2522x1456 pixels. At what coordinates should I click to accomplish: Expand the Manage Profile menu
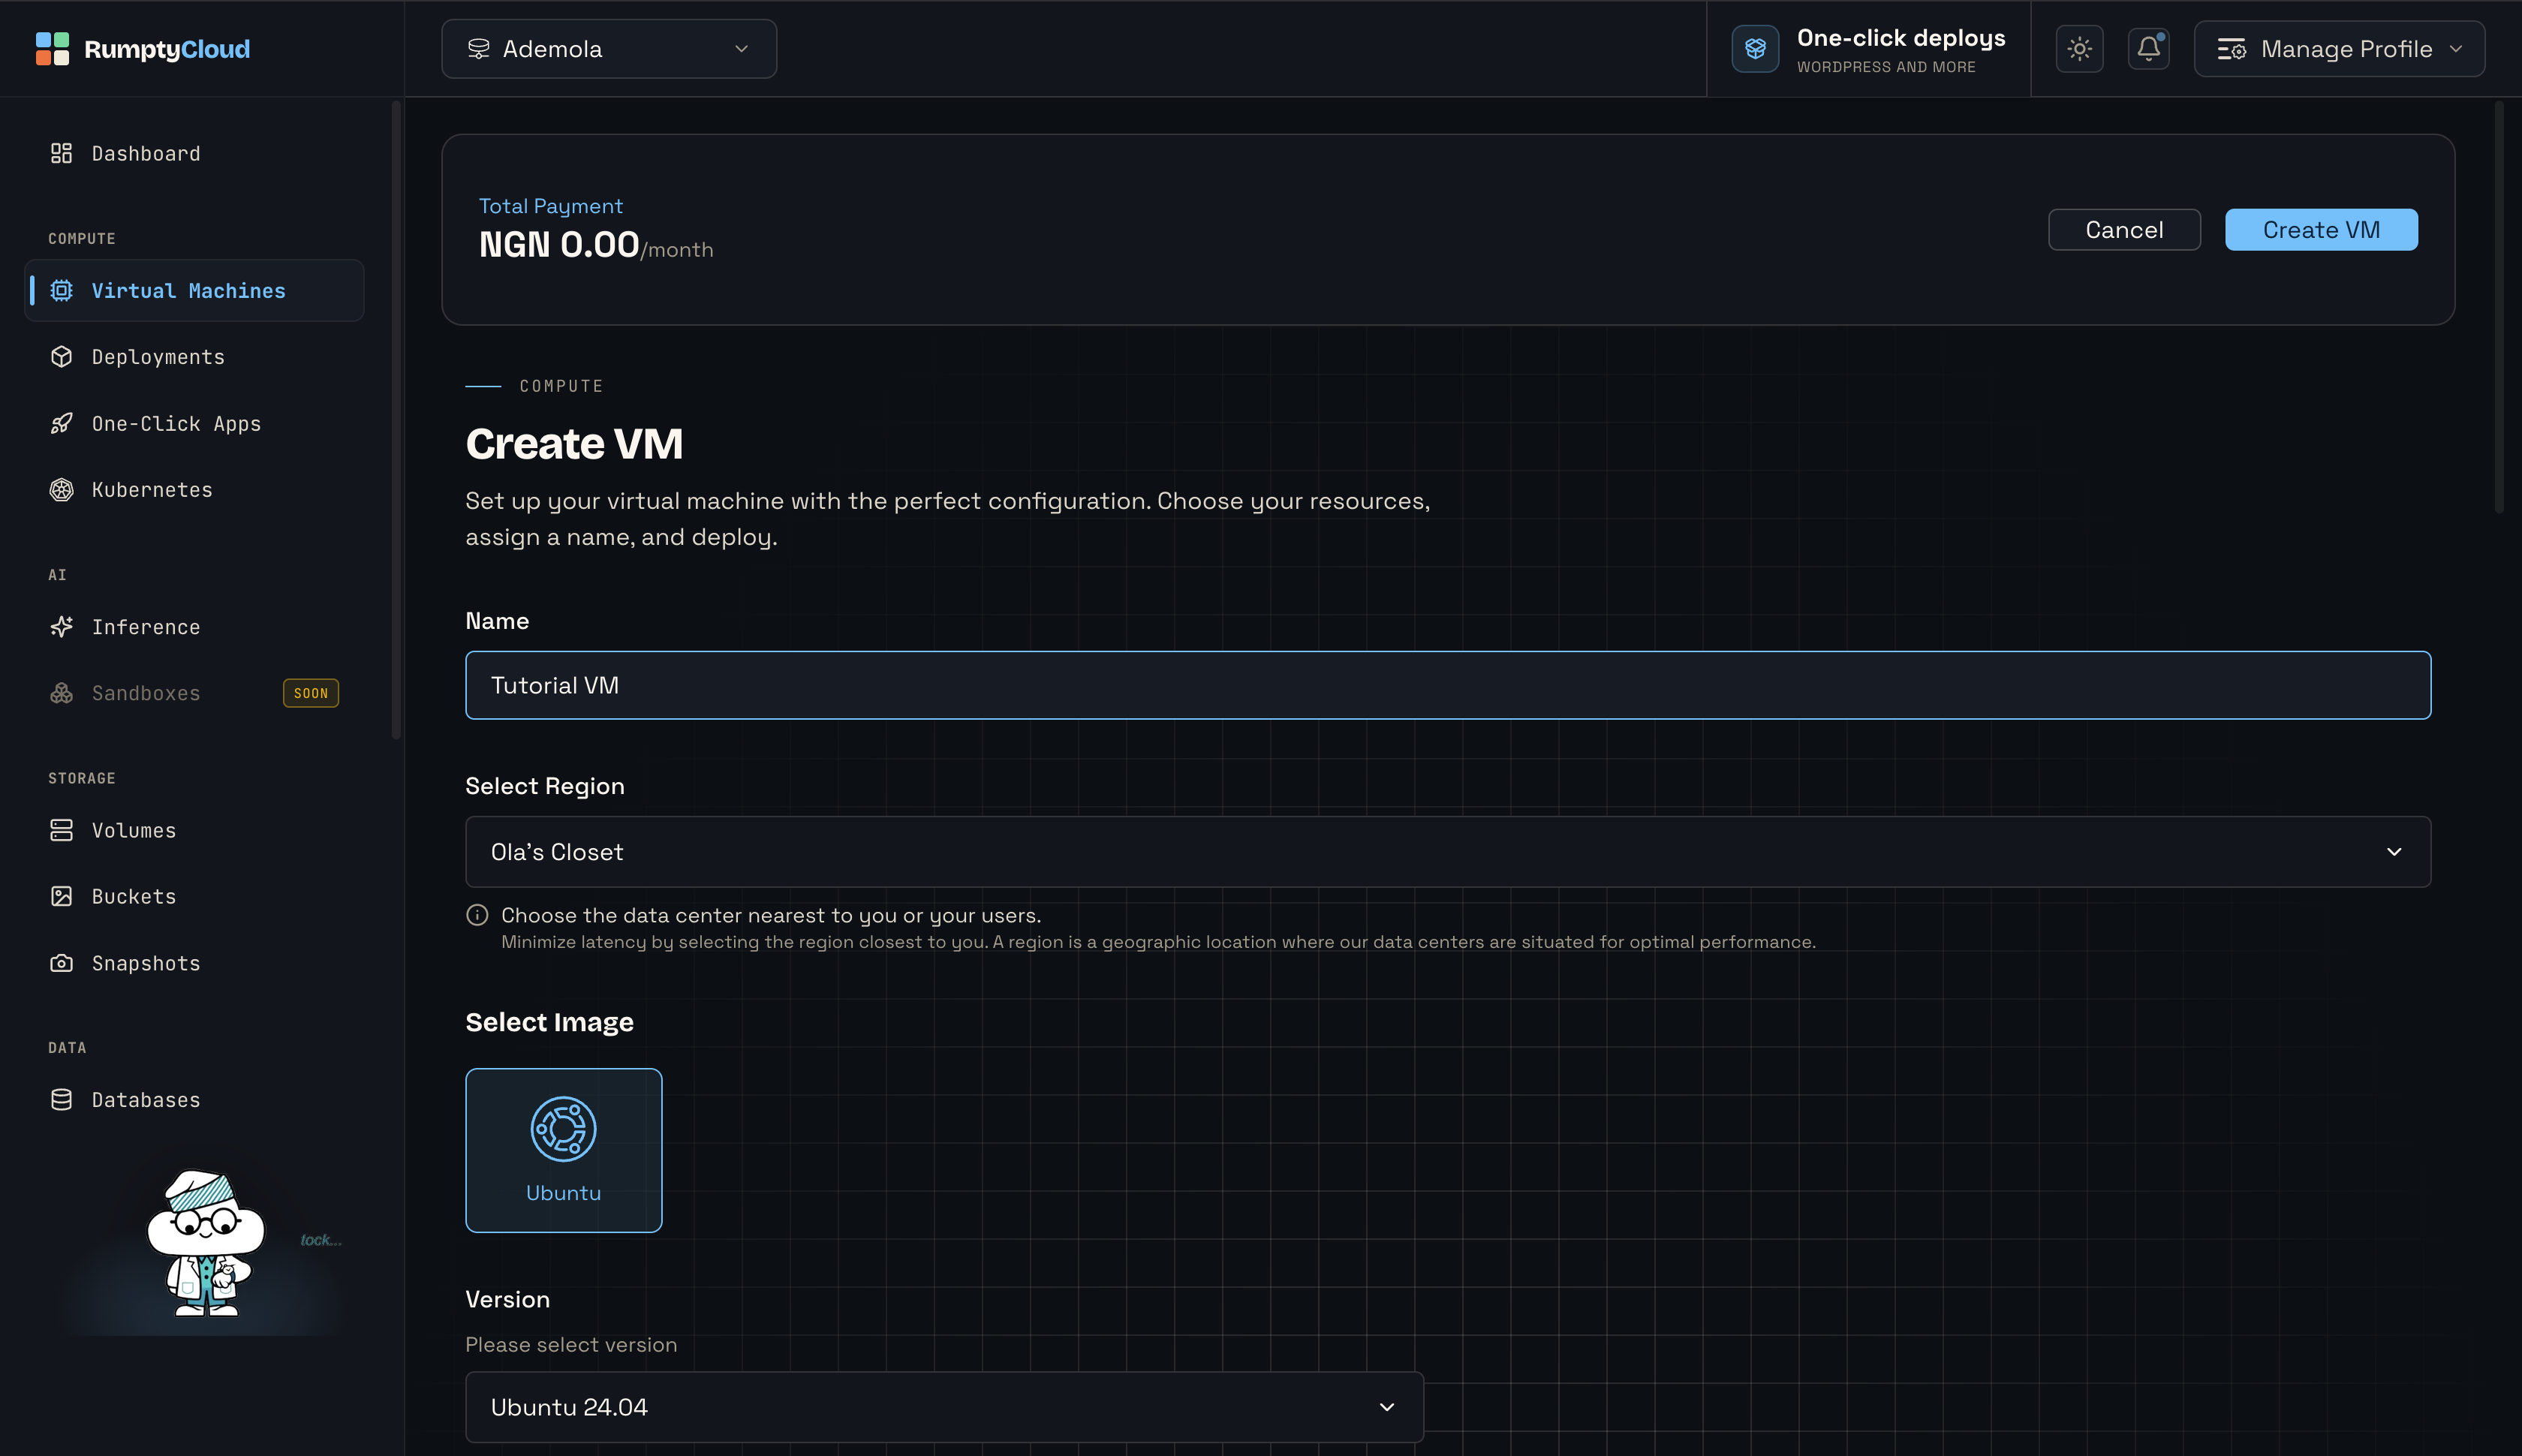click(2339, 49)
